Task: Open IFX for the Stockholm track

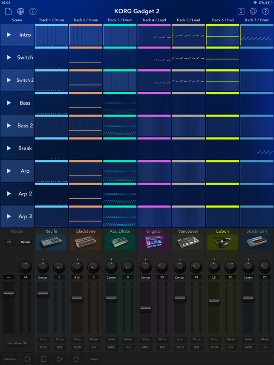Action: (x=265, y=347)
